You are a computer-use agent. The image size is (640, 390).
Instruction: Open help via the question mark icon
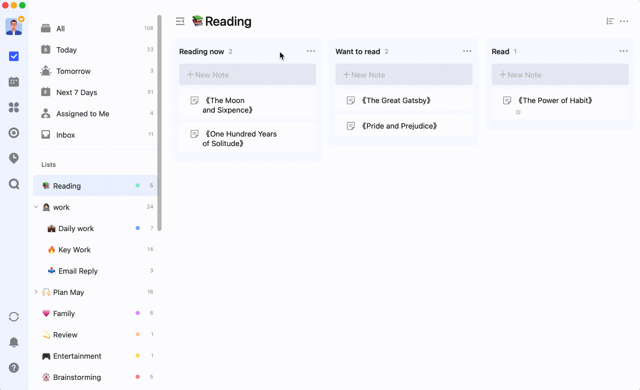click(x=14, y=368)
